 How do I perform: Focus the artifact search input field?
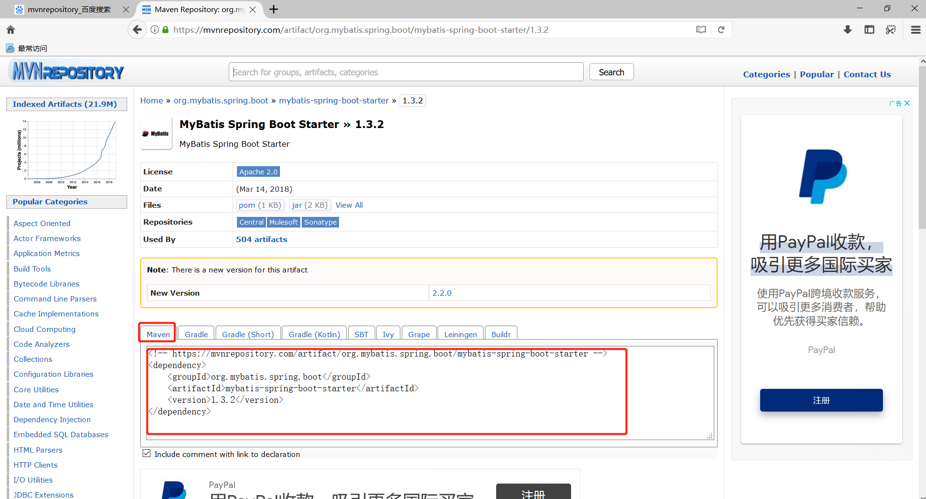(x=406, y=72)
